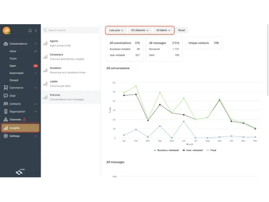The image size is (269, 202).
Task: Expand the Settings section chevron
Action: (x=36, y=136)
